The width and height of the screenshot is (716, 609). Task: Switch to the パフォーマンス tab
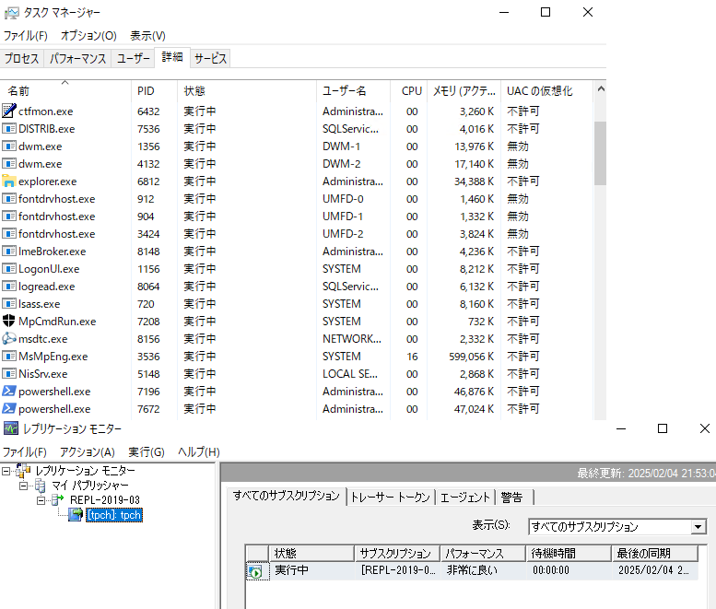77,58
